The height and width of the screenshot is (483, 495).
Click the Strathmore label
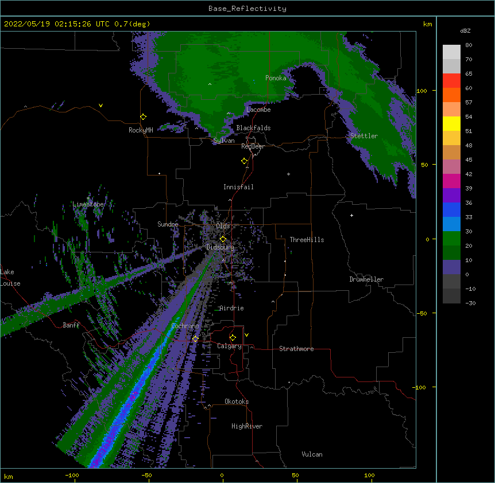coord(296,349)
